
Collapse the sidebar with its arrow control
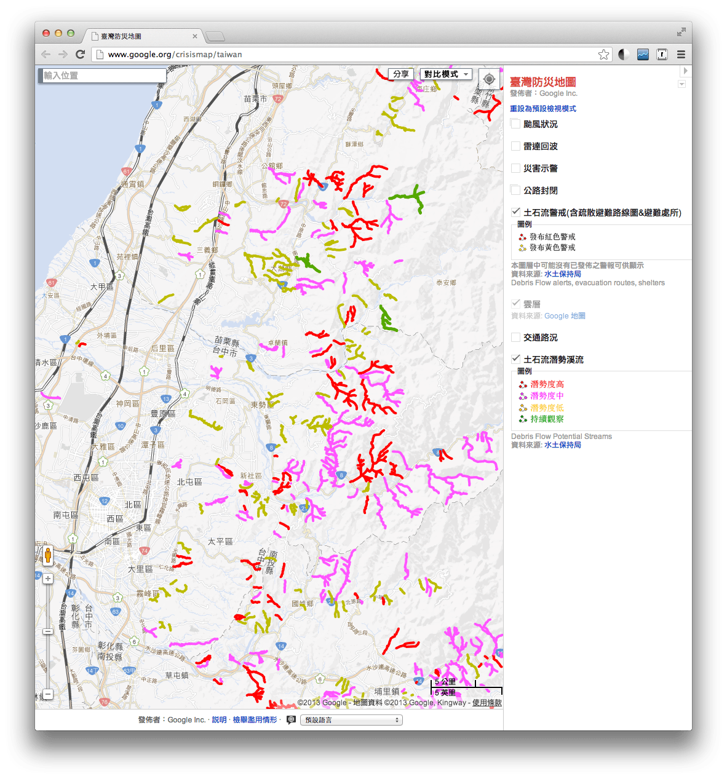coord(685,71)
